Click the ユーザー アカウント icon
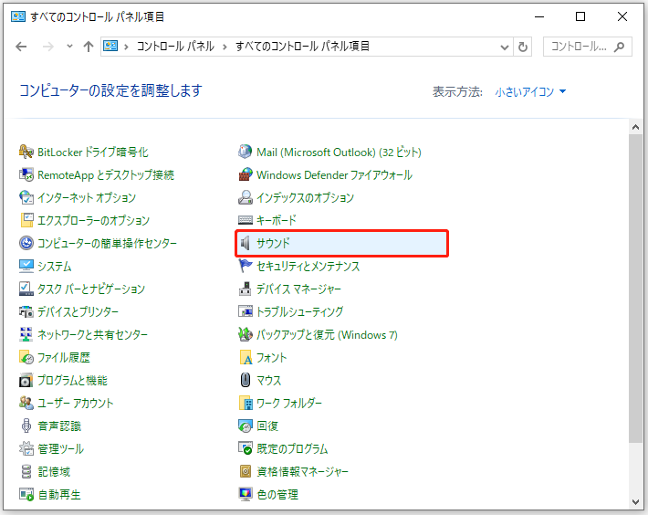 pos(26,403)
